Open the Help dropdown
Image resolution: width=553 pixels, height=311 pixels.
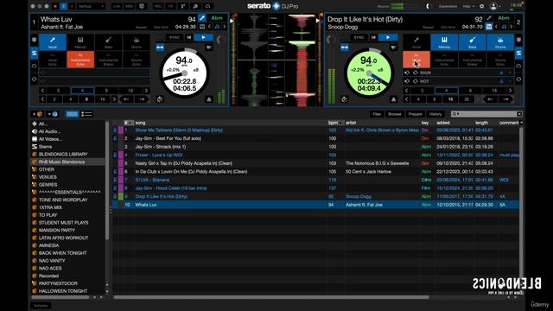point(468,6)
